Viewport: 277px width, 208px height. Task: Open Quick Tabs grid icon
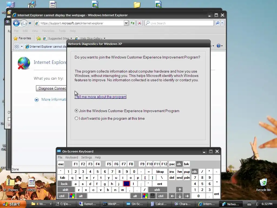click(x=17, y=47)
